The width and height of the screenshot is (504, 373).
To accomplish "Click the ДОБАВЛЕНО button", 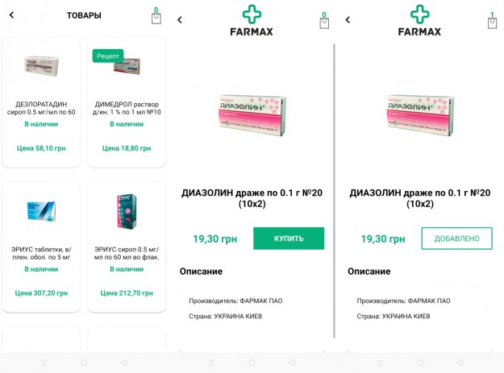I will click(456, 238).
